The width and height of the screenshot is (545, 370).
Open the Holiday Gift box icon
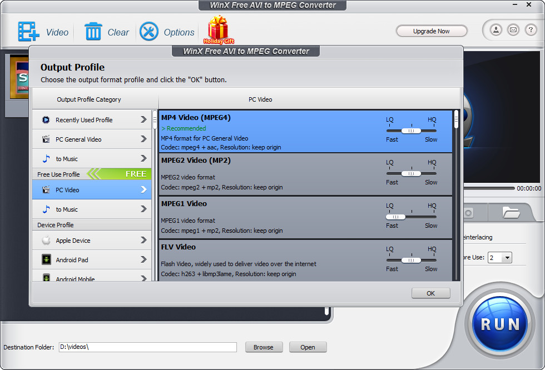point(219,30)
